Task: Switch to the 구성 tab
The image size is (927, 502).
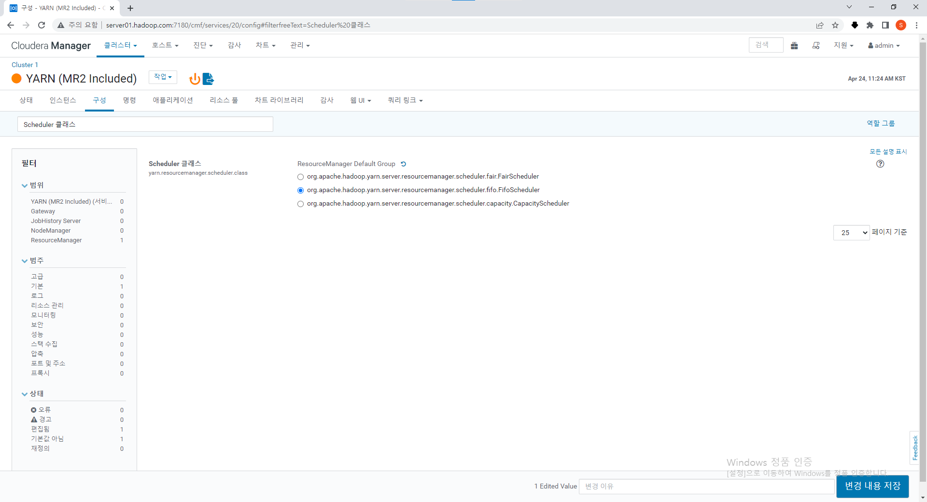Action: [99, 100]
